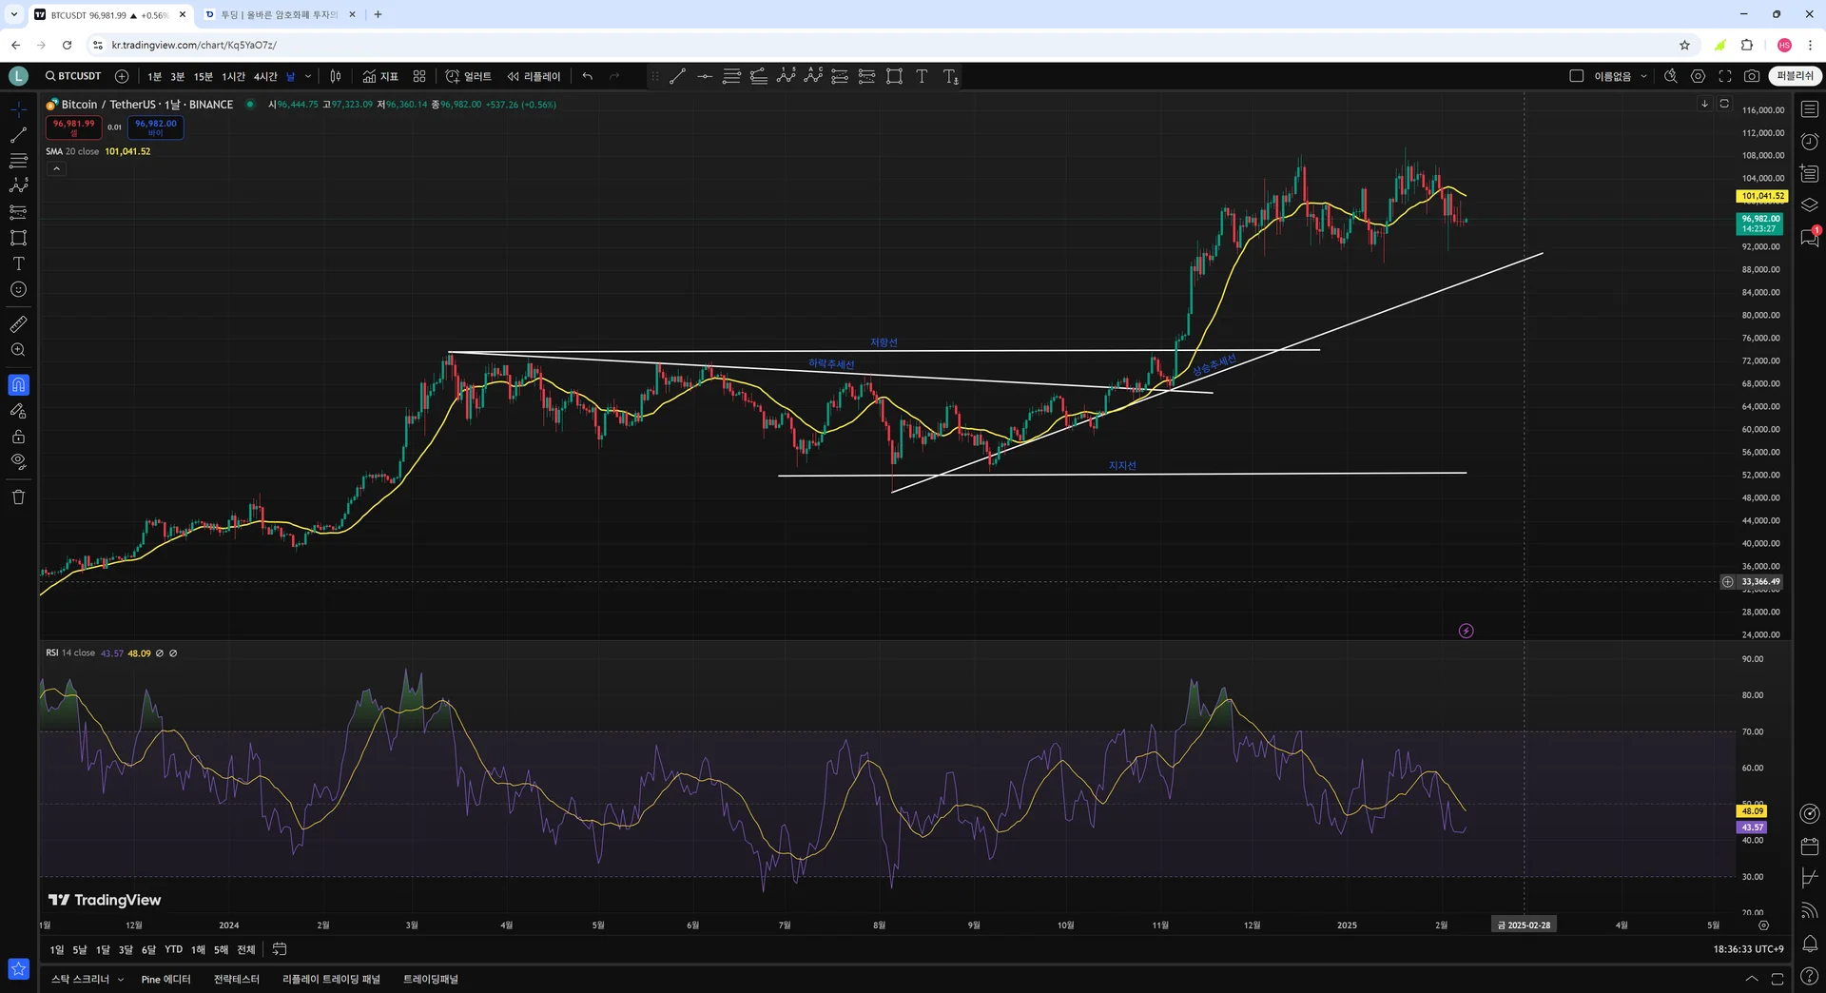Toggle hide all drawings eye icon

tap(18, 462)
